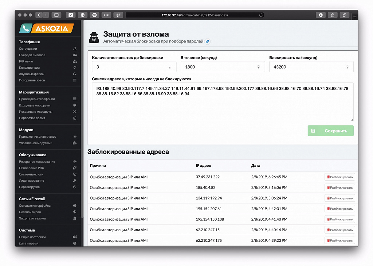Unblock address 62.210.247.175
Viewport: 373px width, 266px height.
pos(340,240)
